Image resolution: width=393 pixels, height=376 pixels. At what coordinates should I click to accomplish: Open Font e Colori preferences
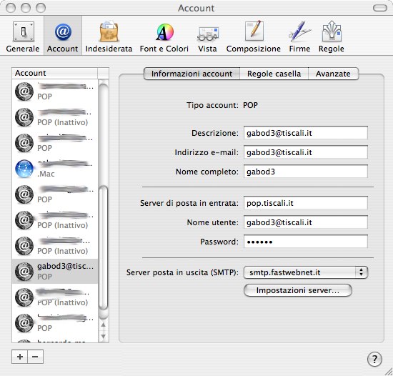pos(164,37)
